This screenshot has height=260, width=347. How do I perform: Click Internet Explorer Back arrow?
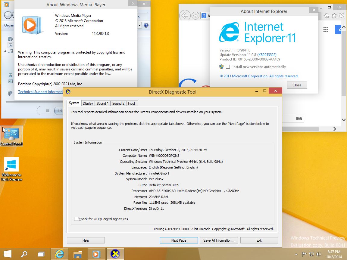pyautogui.click(x=185, y=15)
